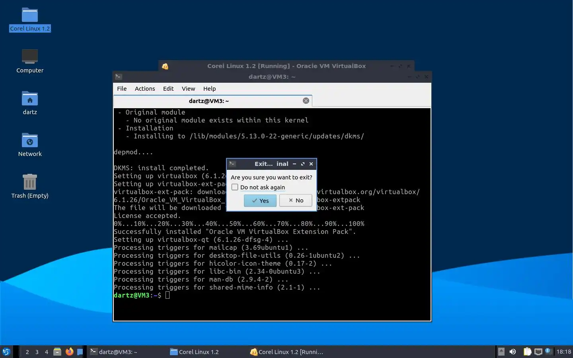The height and width of the screenshot is (358, 573).
Task: Open the Network desktop icon
Action: point(30,144)
